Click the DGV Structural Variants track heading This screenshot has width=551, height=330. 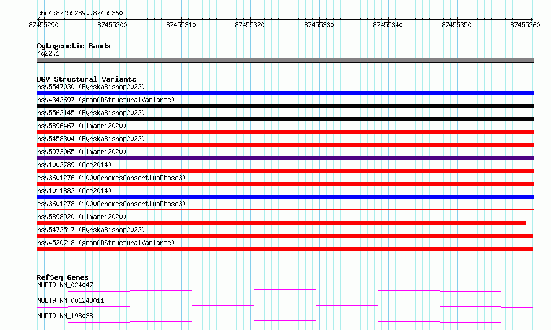(87, 79)
